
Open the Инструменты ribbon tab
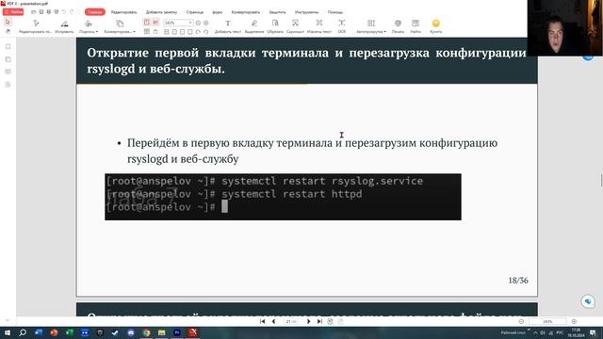click(x=306, y=12)
